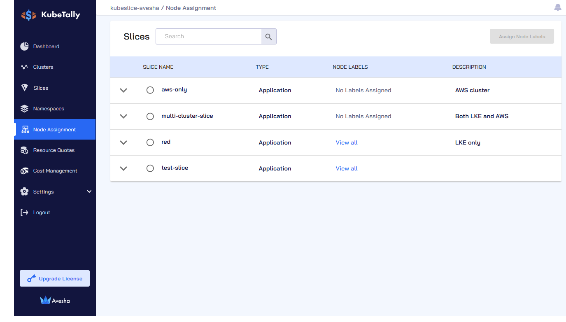This screenshot has width=566, height=322.
Task: Click the Clusters nodes icon
Action: pos(24,67)
